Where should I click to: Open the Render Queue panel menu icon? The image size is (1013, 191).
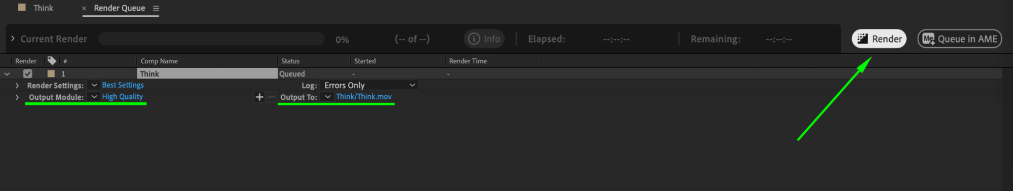tap(156, 8)
